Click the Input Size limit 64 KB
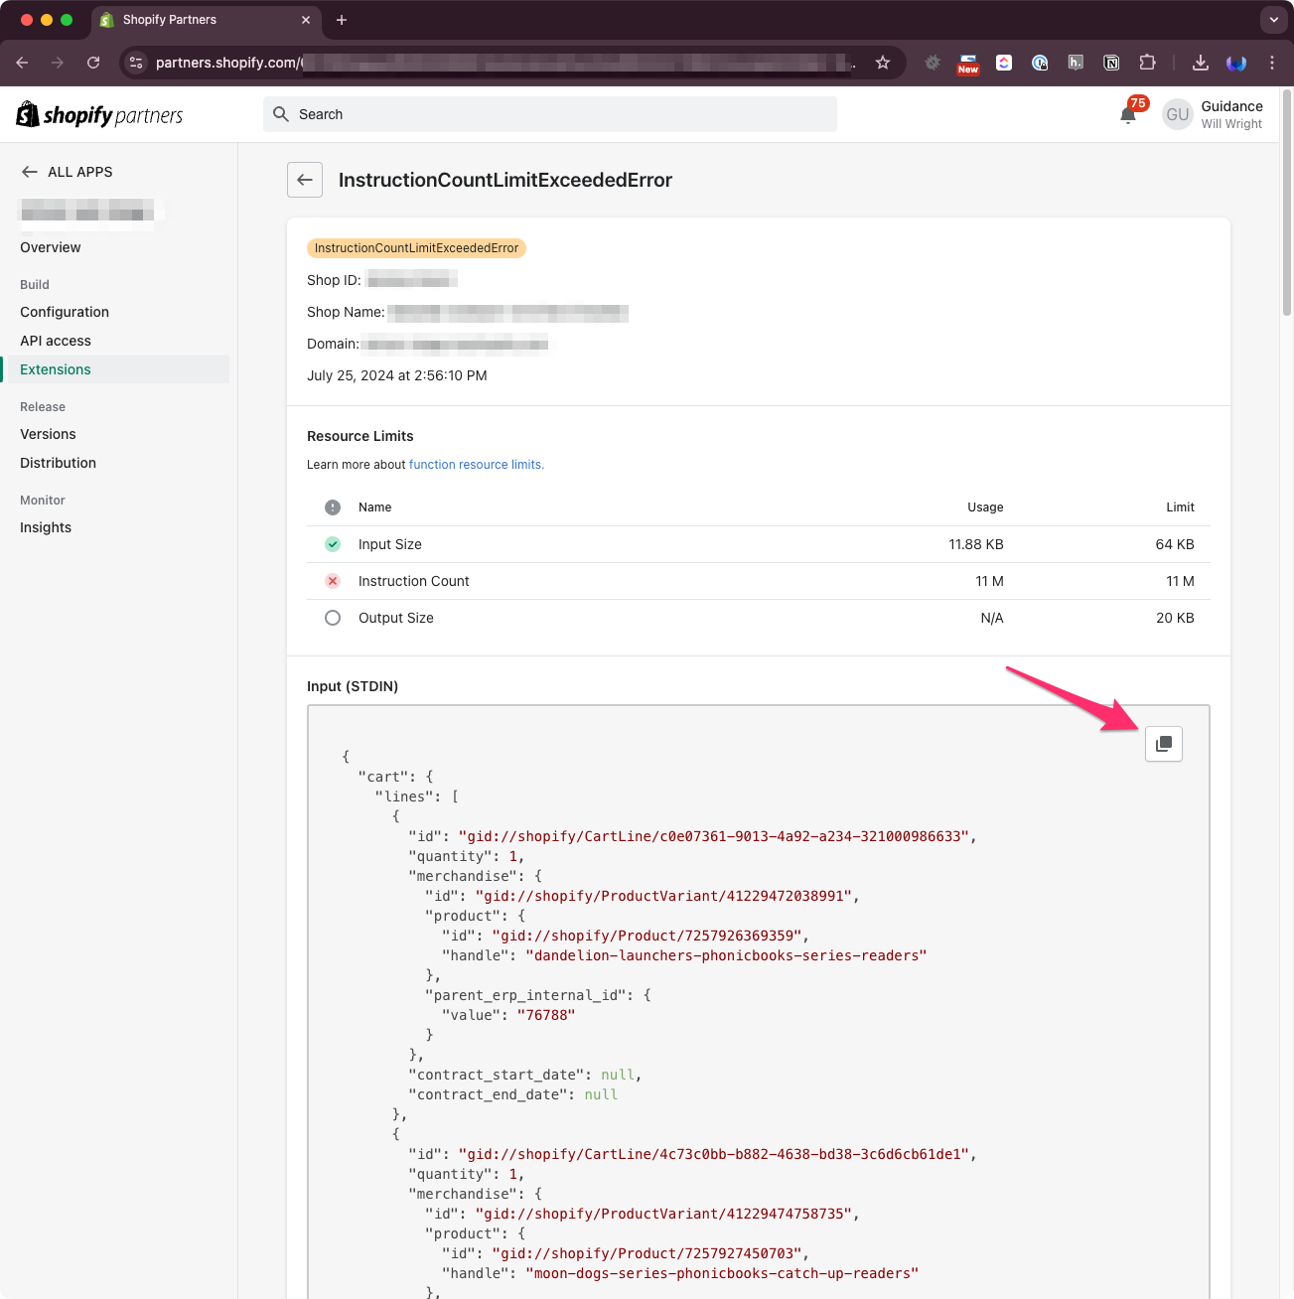Image resolution: width=1294 pixels, height=1299 pixels. [1175, 544]
